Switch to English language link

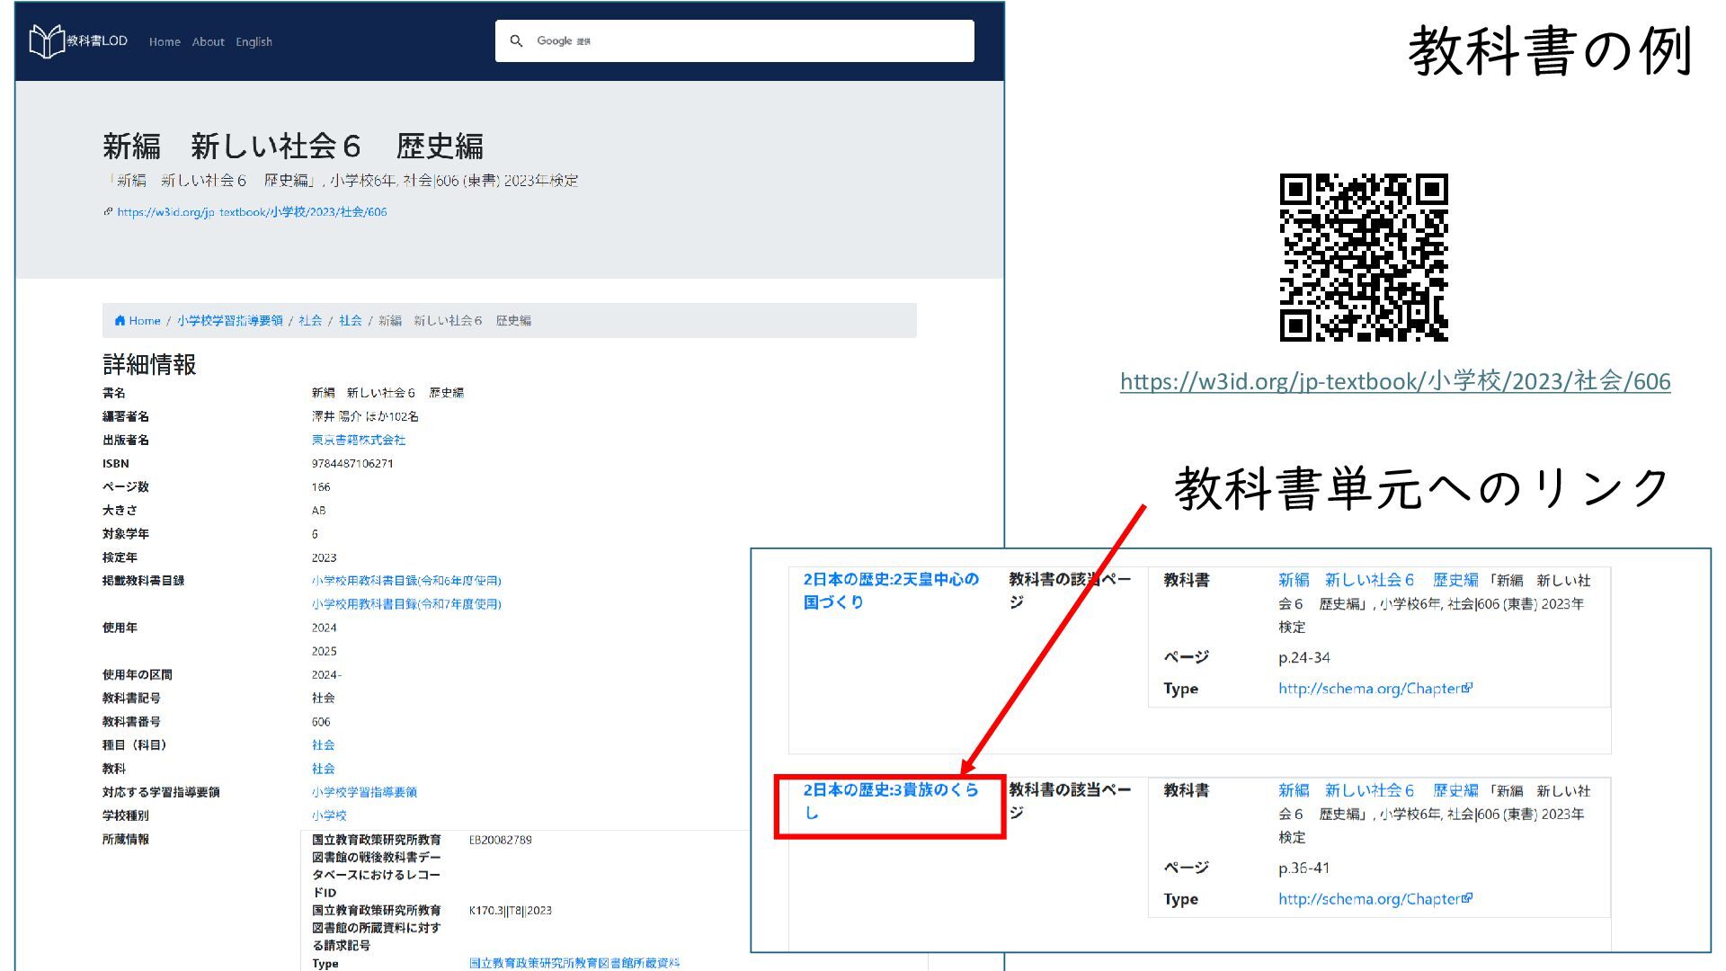point(254,42)
